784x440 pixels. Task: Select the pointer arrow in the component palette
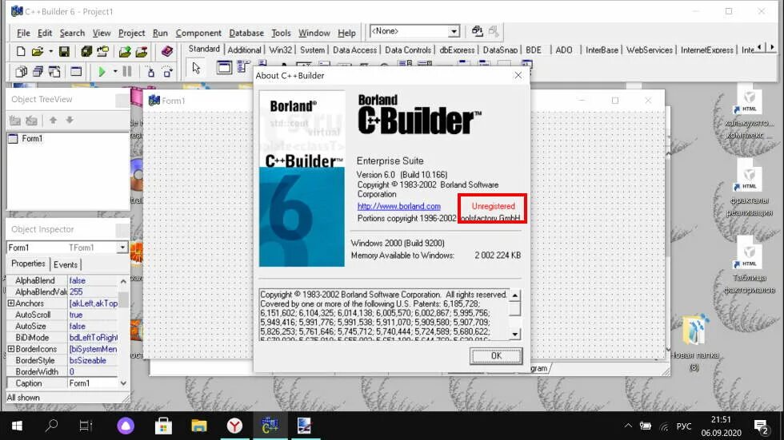coord(196,67)
